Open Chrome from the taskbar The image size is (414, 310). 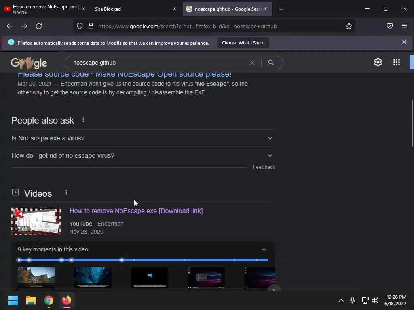[x=49, y=300]
